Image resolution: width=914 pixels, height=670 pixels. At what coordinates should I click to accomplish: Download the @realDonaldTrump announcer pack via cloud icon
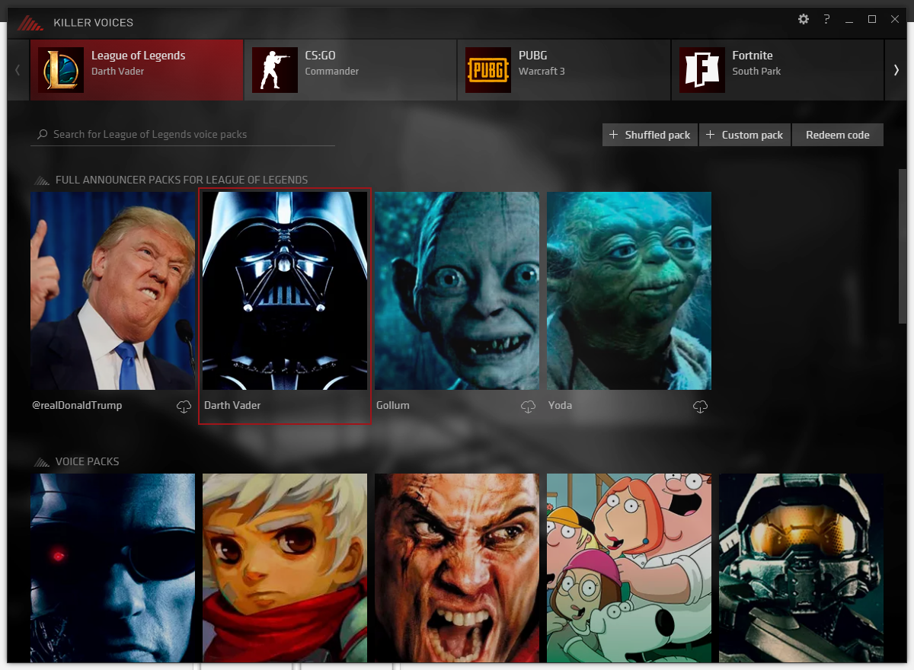click(184, 407)
